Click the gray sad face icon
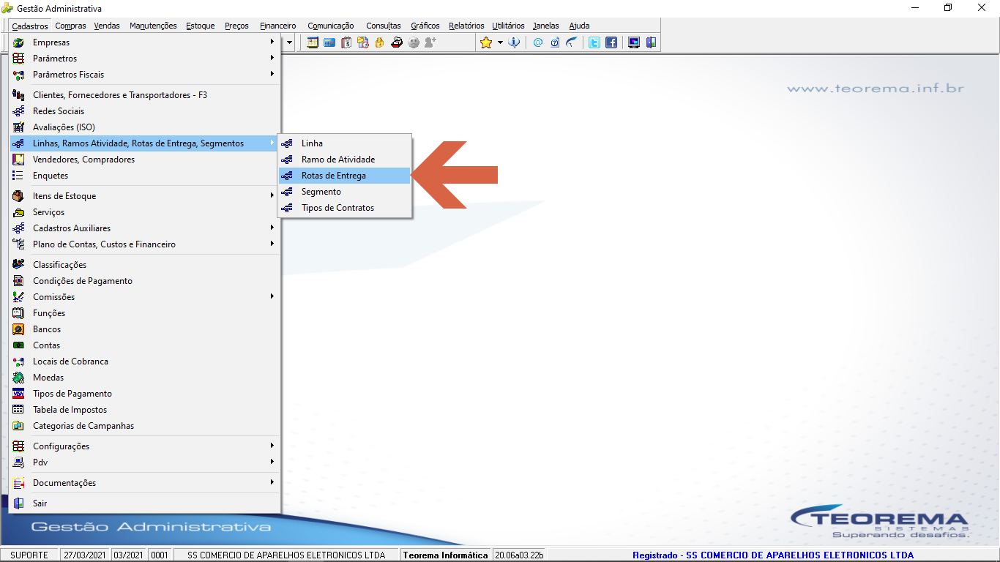Viewport: 1000px width, 562px height. click(x=414, y=42)
